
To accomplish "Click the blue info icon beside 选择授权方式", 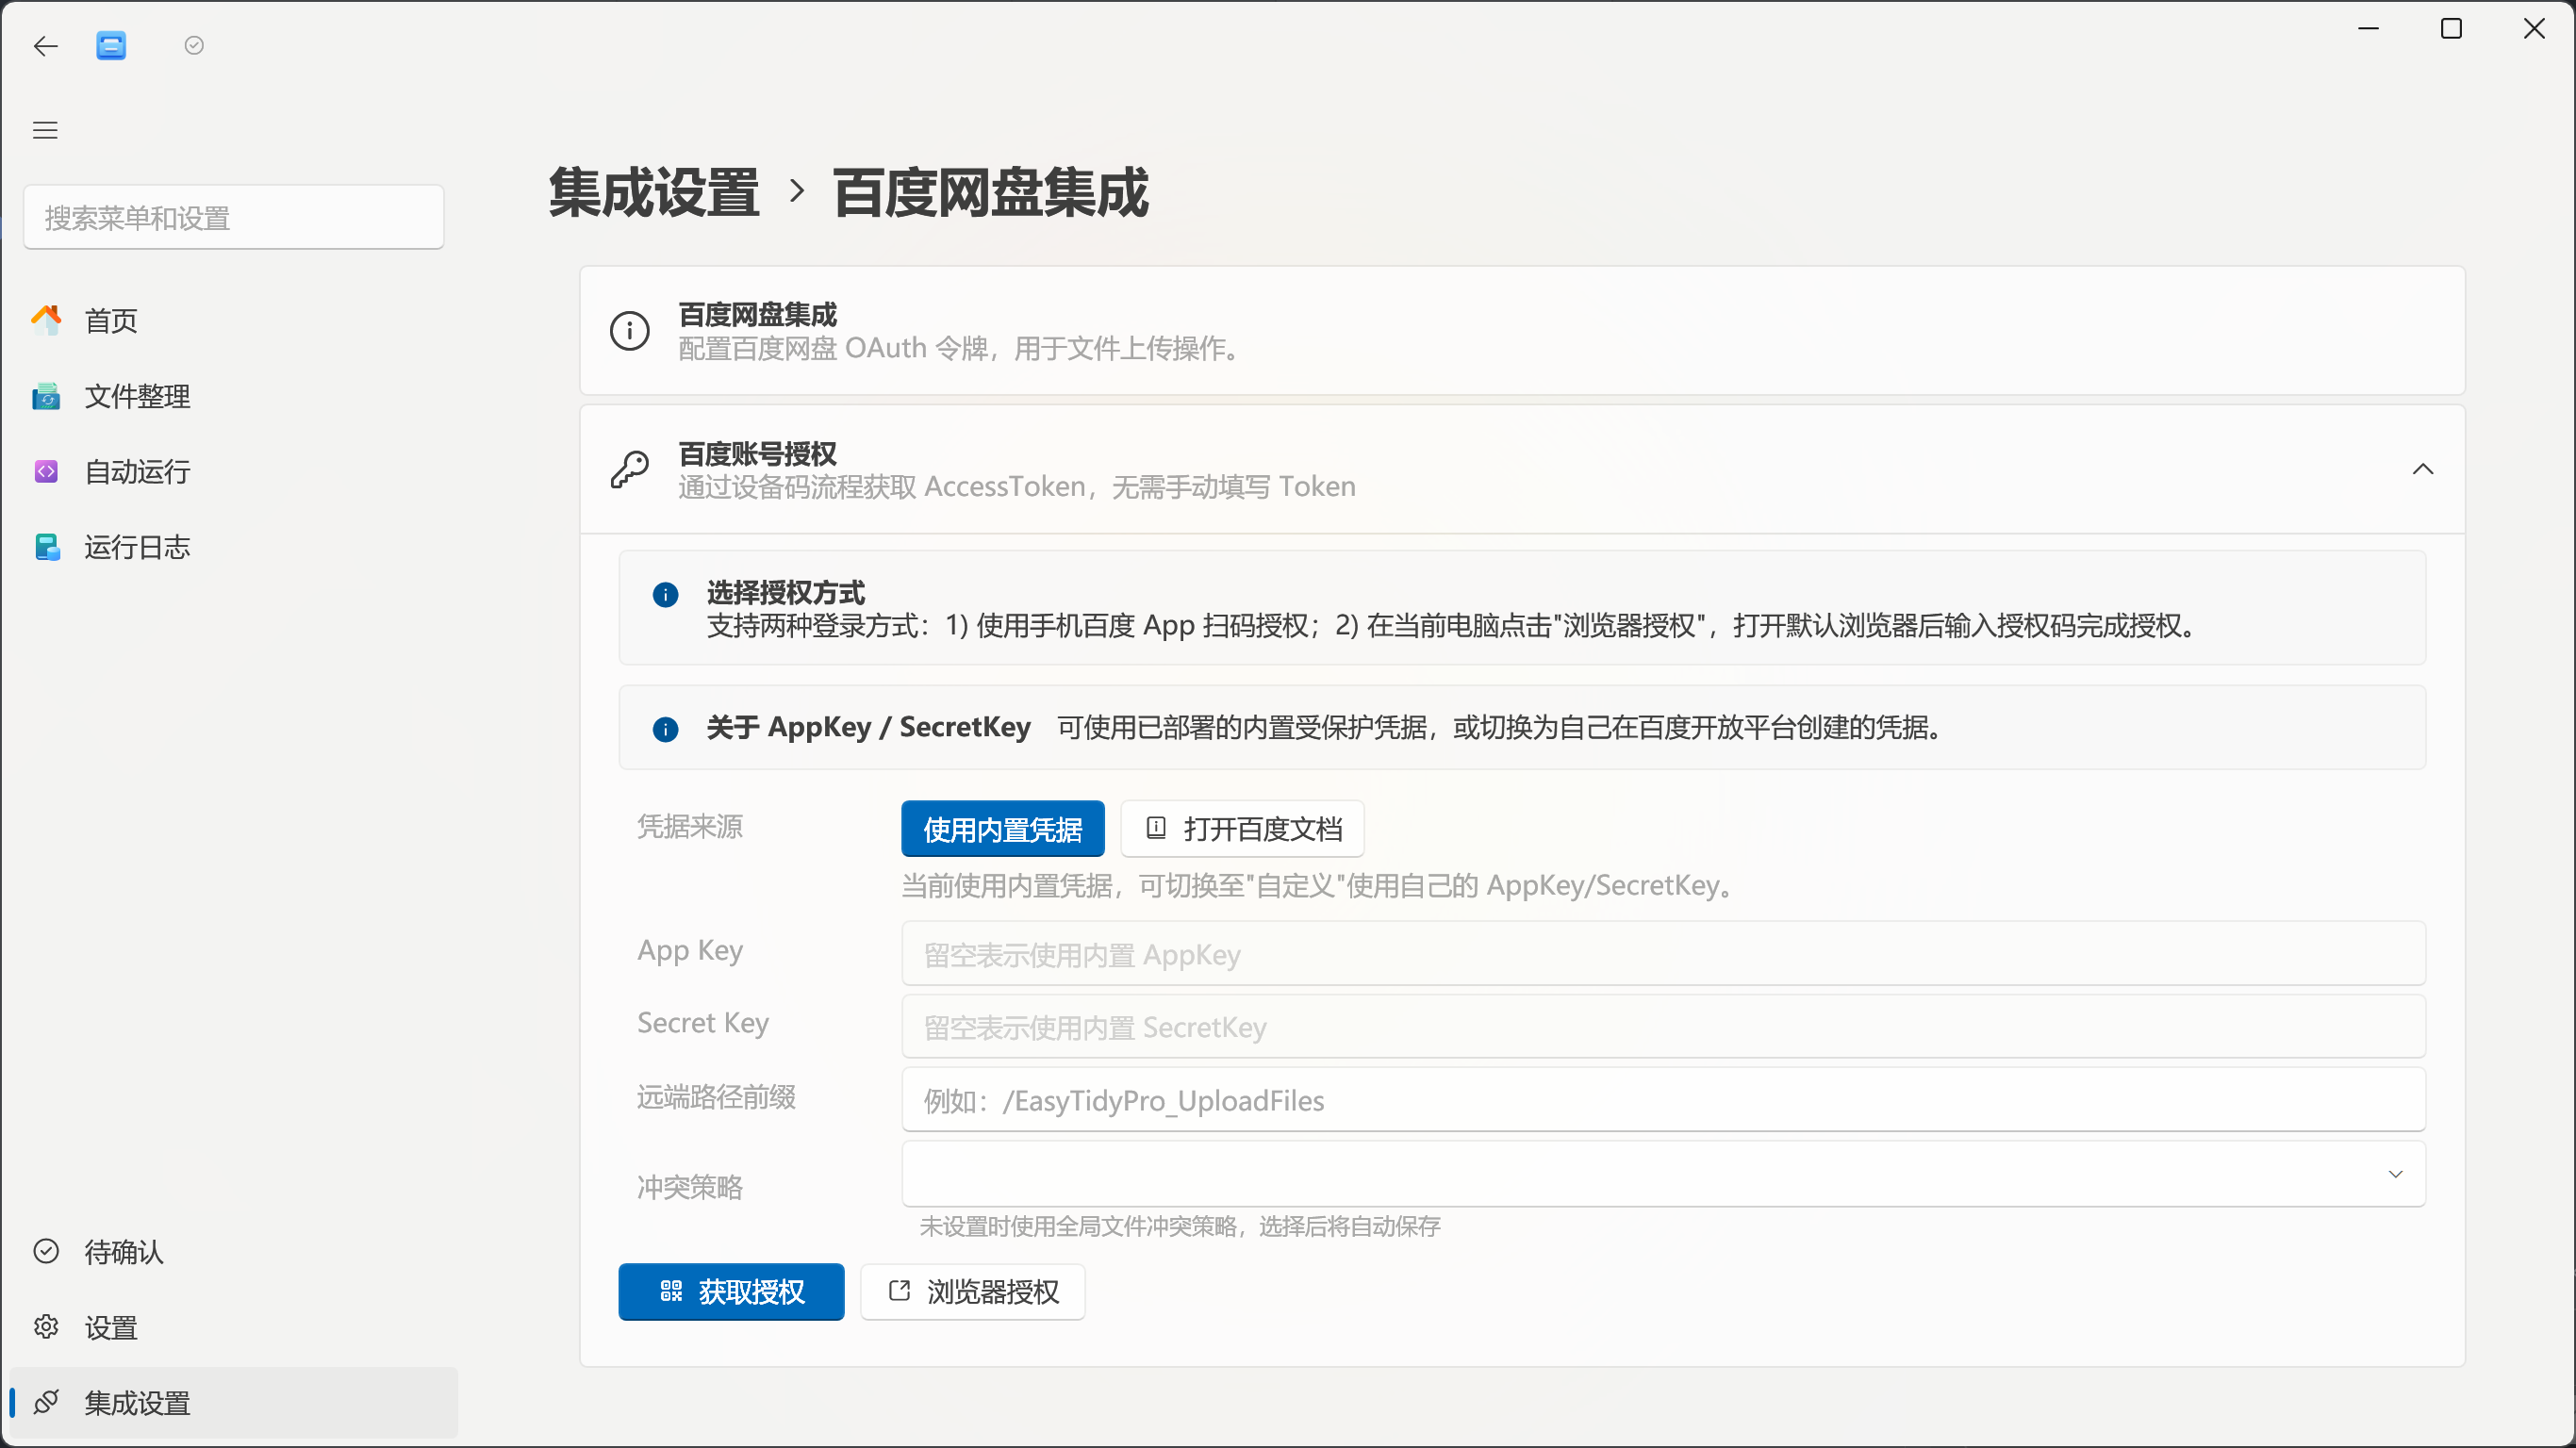I will 665,595.
